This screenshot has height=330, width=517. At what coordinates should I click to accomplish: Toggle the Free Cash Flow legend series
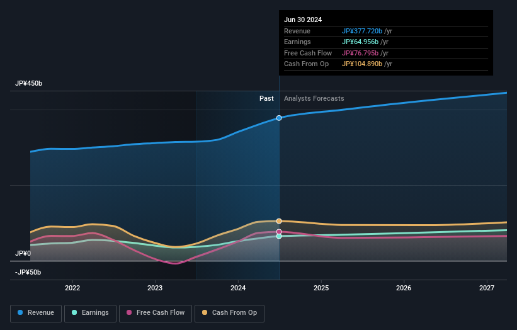pos(156,313)
